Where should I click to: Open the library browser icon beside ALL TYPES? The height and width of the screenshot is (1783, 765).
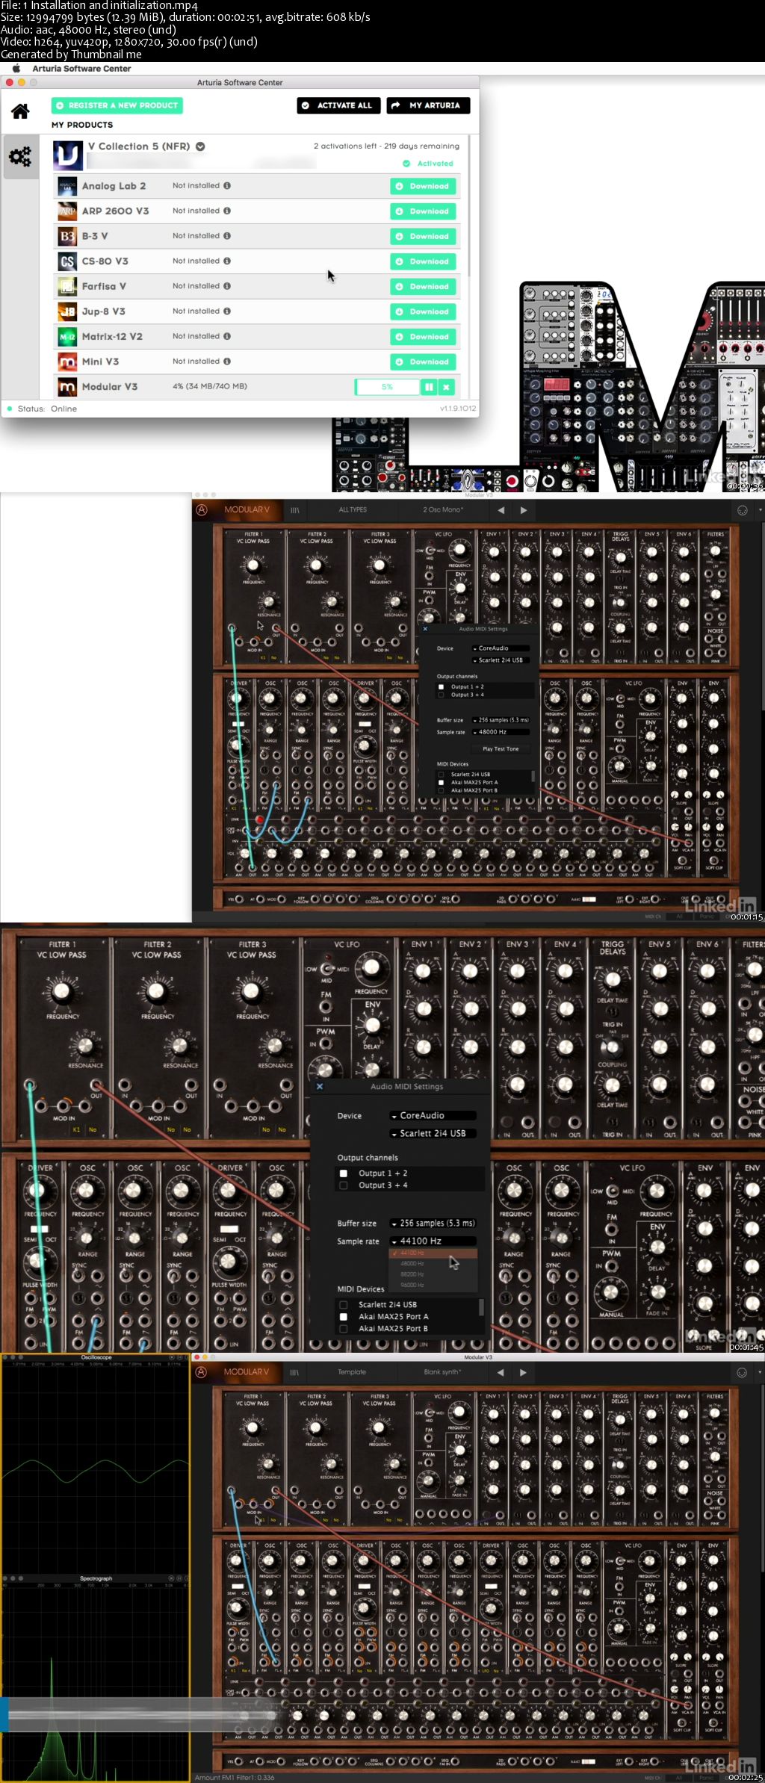[294, 510]
